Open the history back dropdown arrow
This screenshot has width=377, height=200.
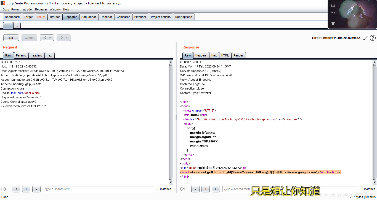click(50, 38)
